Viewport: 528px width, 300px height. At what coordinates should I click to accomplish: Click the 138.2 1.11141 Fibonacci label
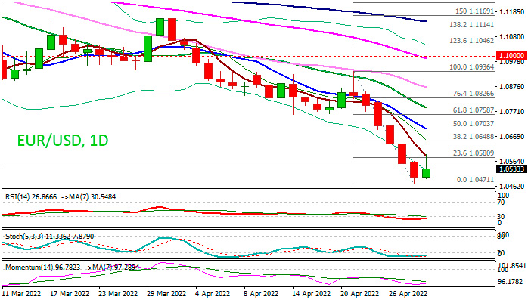click(x=471, y=25)
